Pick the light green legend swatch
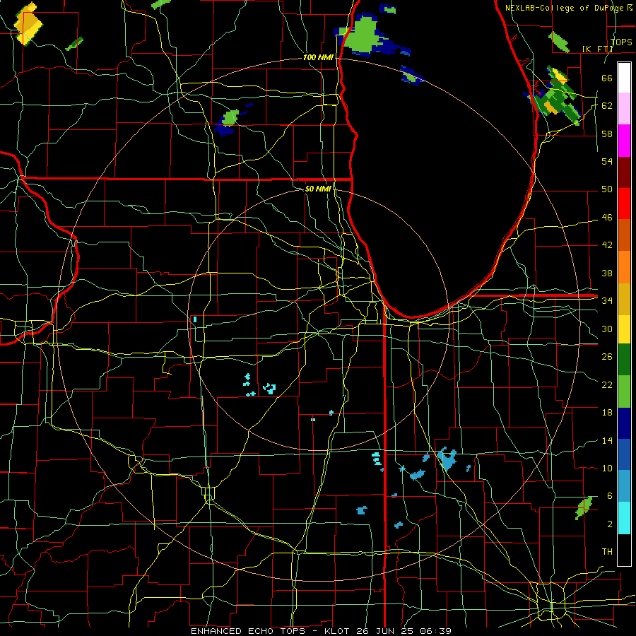This screenshot has height=636, width=636. (624, 391)
